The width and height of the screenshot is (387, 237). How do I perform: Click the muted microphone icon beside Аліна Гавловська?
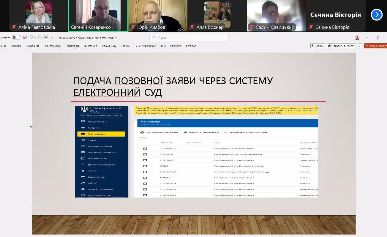[x=14, y=27]
